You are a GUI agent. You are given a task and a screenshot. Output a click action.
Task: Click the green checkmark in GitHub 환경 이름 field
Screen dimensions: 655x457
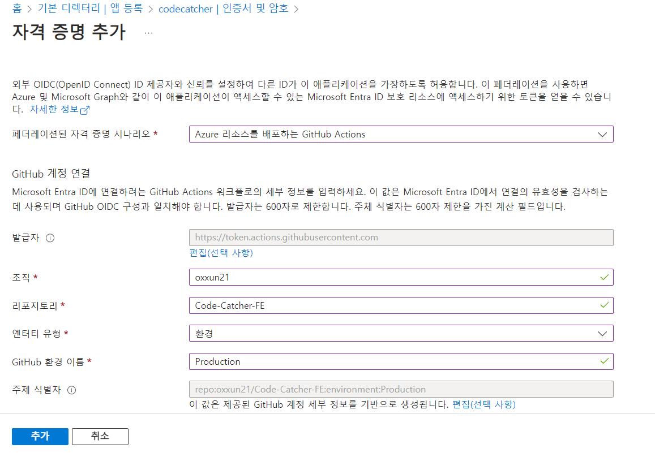coord(604,361)
